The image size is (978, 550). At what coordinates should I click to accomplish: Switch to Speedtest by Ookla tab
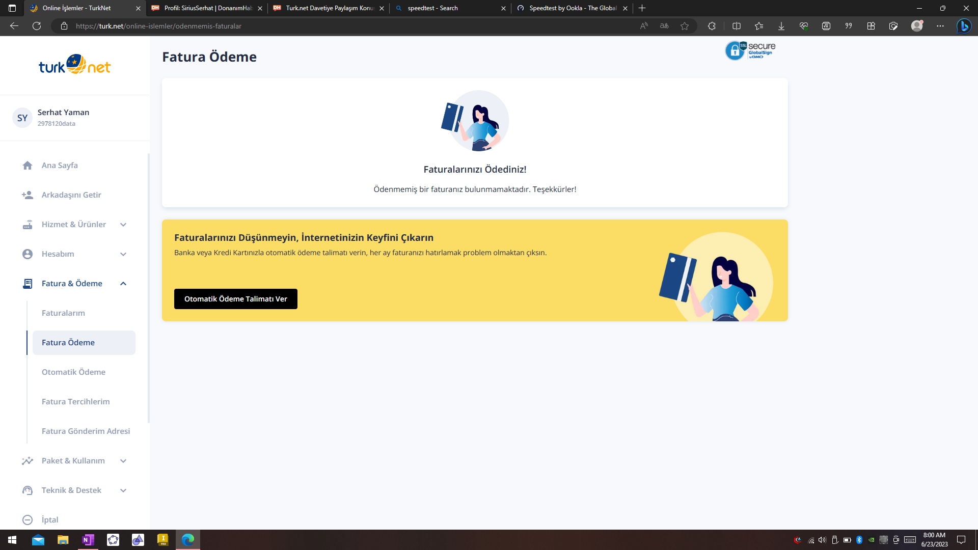572,8
